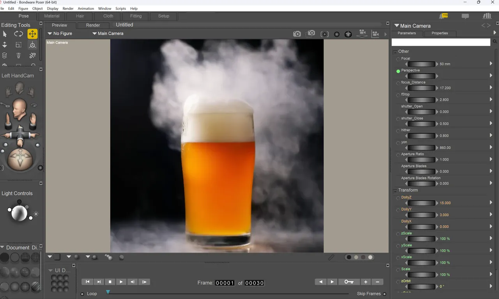Image resolution: width=499 pixels, height=299 pixels.
Task: Toggle the focus_Distance animation dot
Action: click(x=398, y=83)
